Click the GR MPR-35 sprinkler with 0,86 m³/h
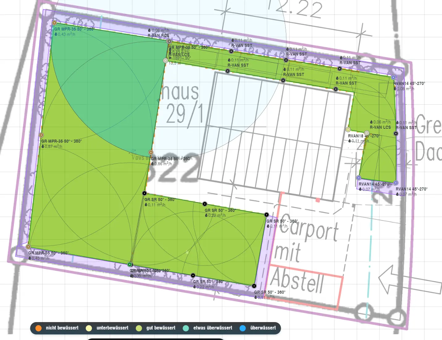 tap(151, 152)
